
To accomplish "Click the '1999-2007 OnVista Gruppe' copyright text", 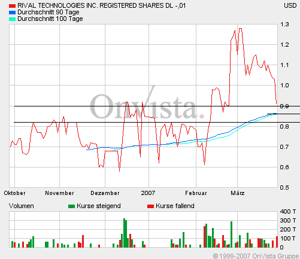I will [259, 256].
